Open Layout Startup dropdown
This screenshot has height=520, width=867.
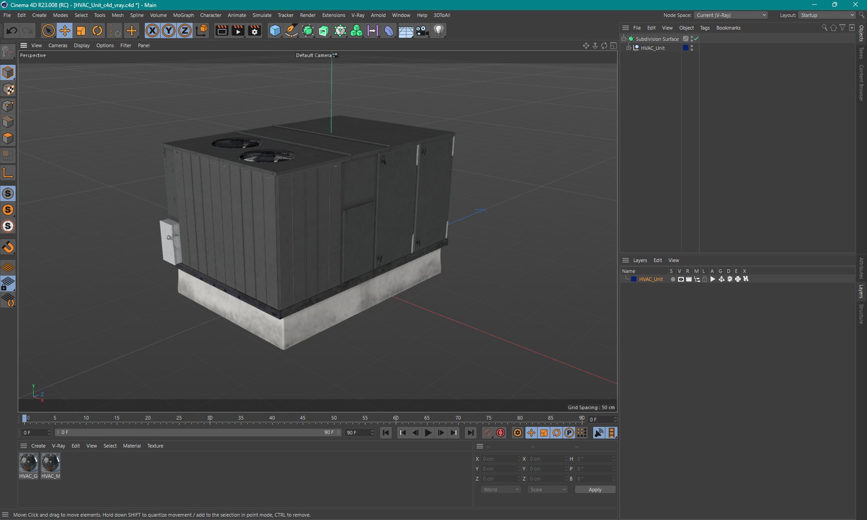tap(827, 15)
